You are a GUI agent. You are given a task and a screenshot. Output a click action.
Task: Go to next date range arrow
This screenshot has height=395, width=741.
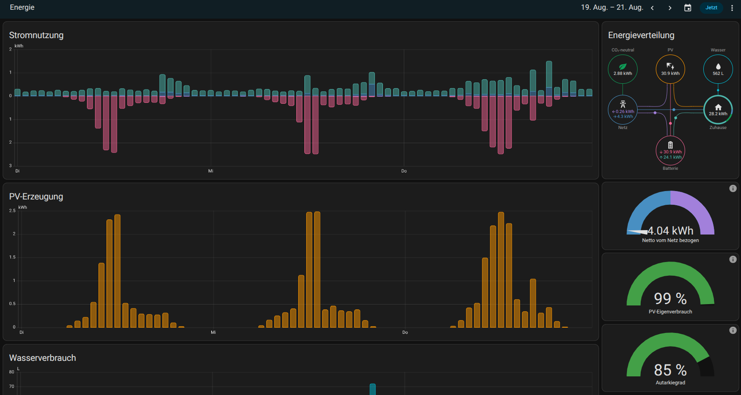click(670, 8)
